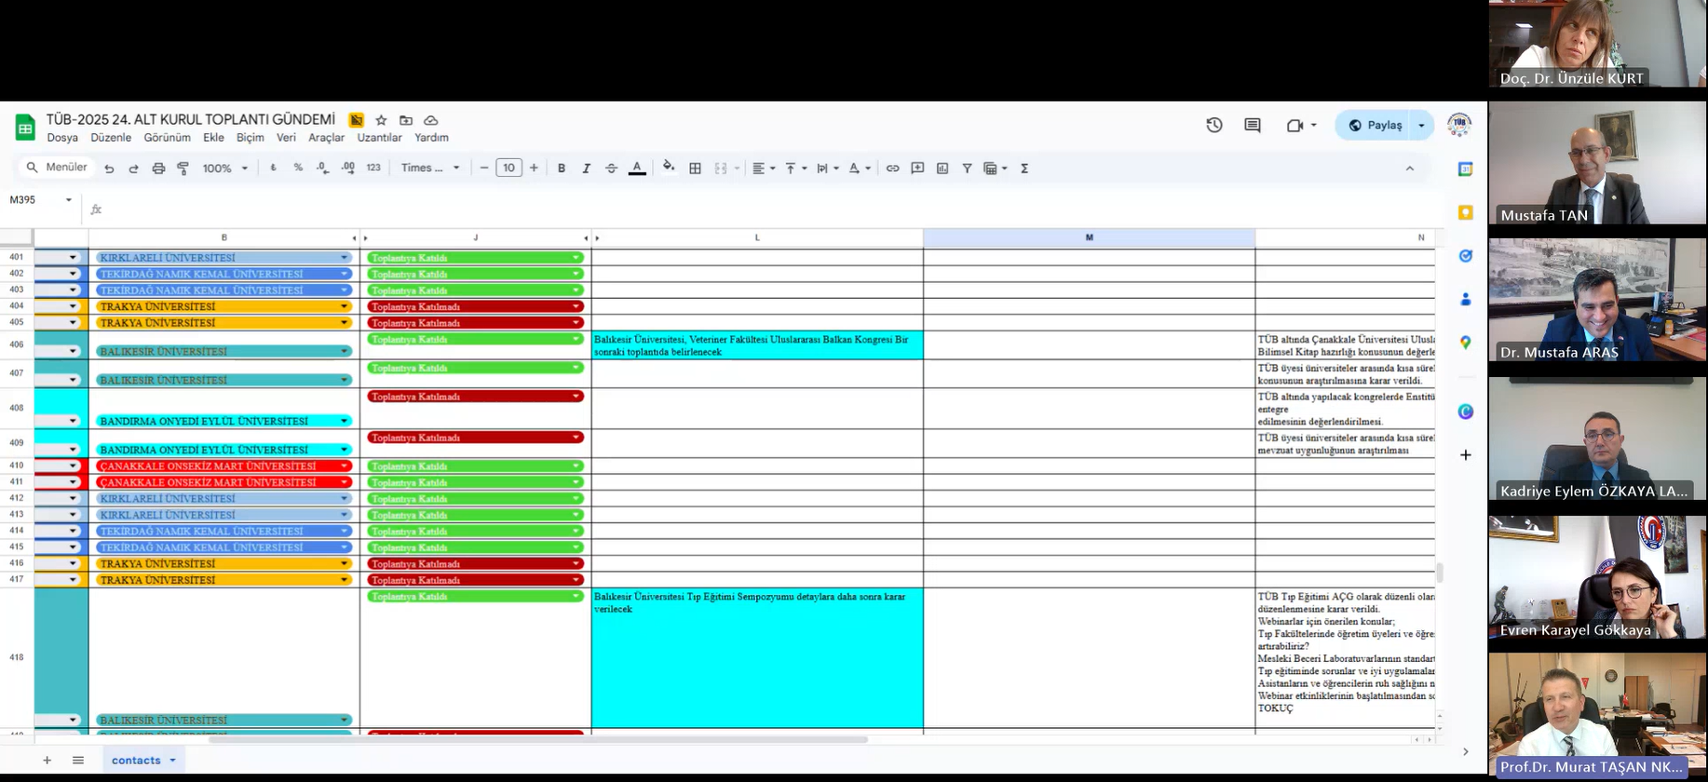Image resolution: width=1708 pixels, height=782 pixels.
Task: Star the document next to the title
Action: click(x=381, y=120)
